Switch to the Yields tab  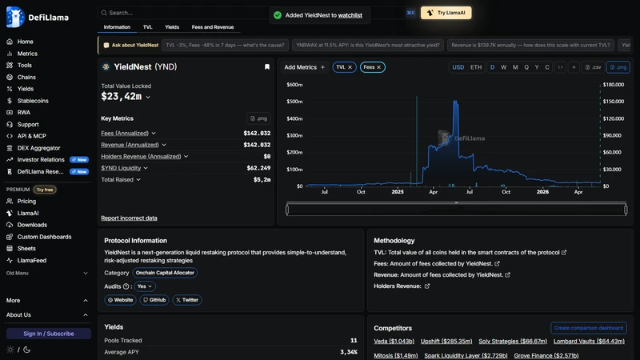172,27
